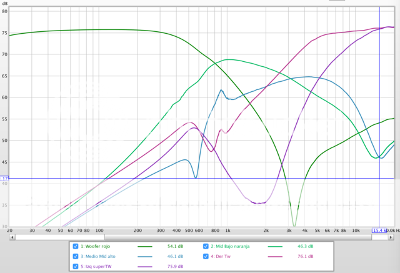Hide the Der Tw trace checkbox

[x=207, y=256]
